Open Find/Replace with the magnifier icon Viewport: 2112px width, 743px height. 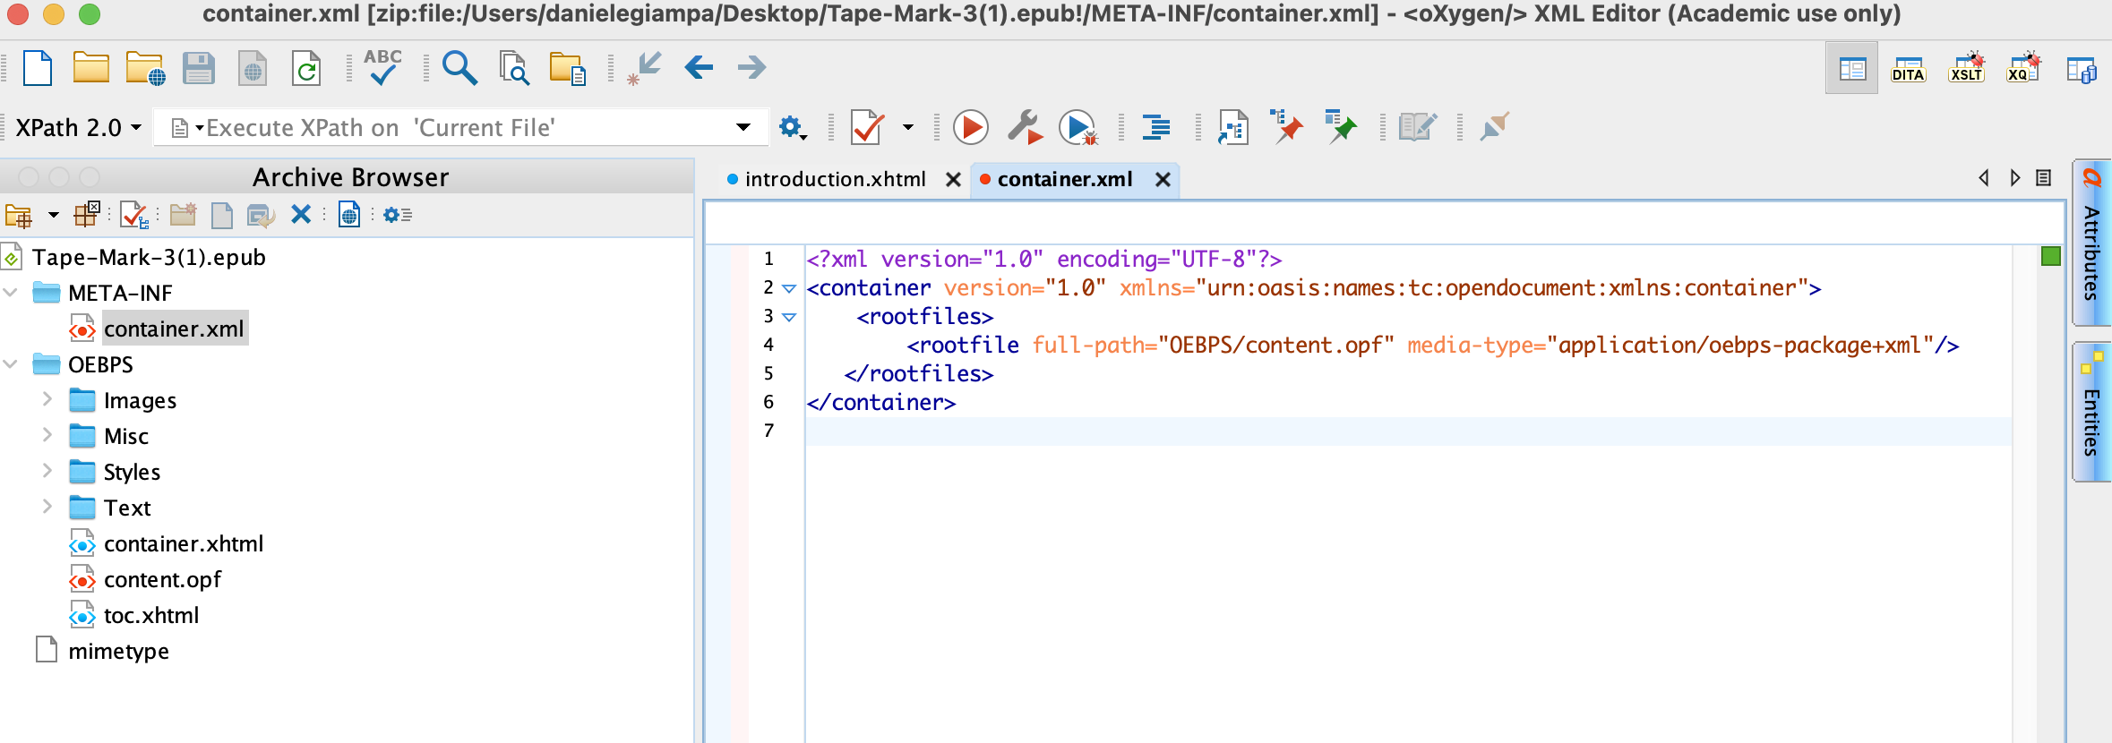[x=459, y=68]
